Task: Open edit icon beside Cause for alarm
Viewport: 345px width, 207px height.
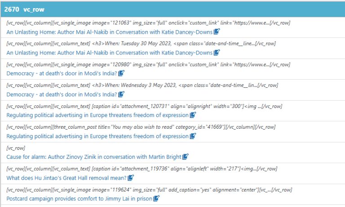Action: 185,157
